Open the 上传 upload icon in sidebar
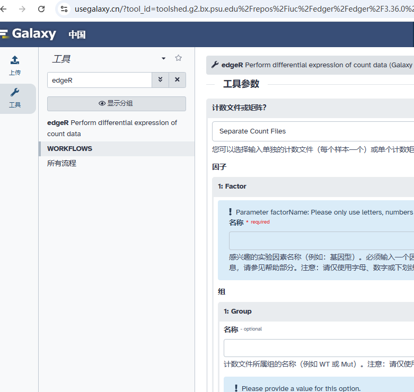This screenshot has height=392, width=414. 15,66
